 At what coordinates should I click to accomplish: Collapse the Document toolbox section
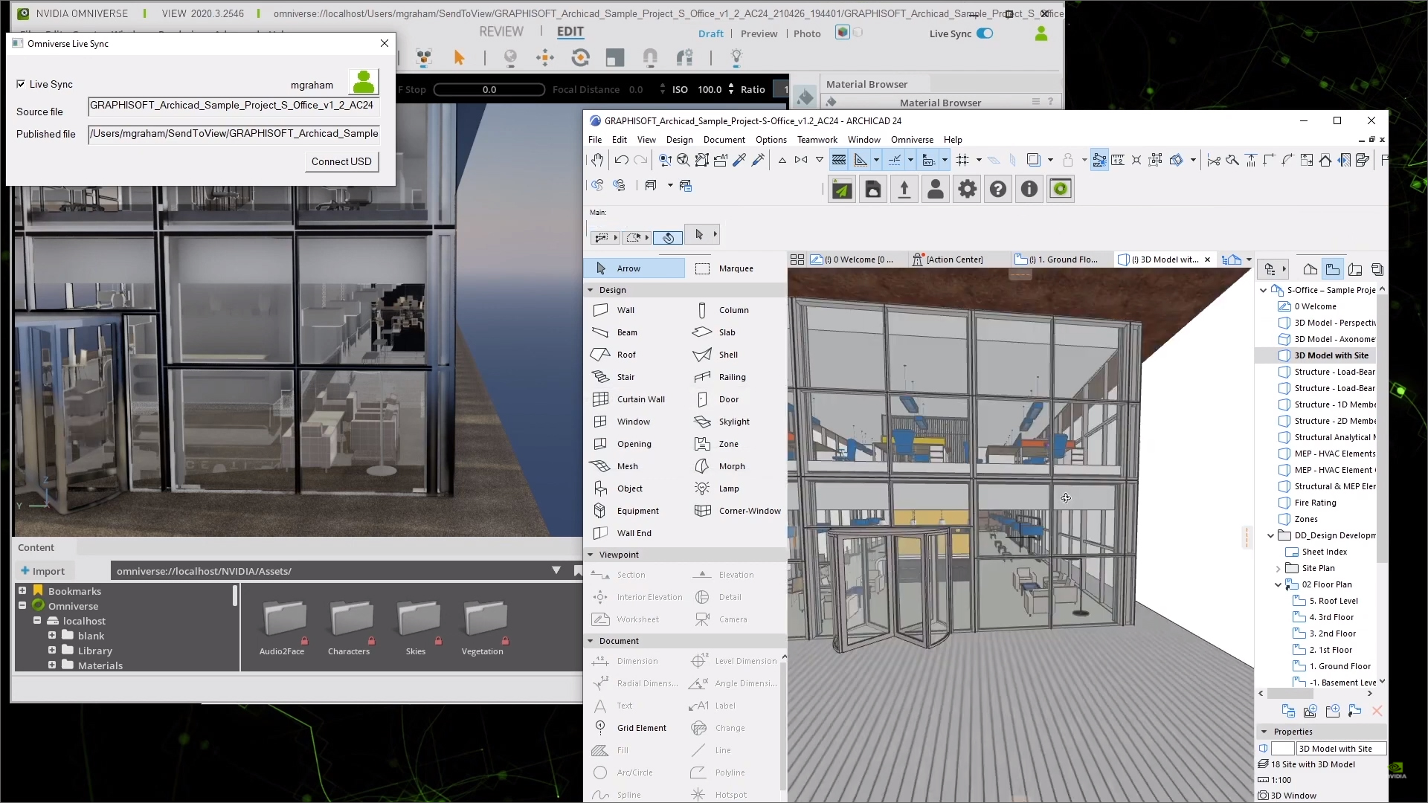coord(591,641)
